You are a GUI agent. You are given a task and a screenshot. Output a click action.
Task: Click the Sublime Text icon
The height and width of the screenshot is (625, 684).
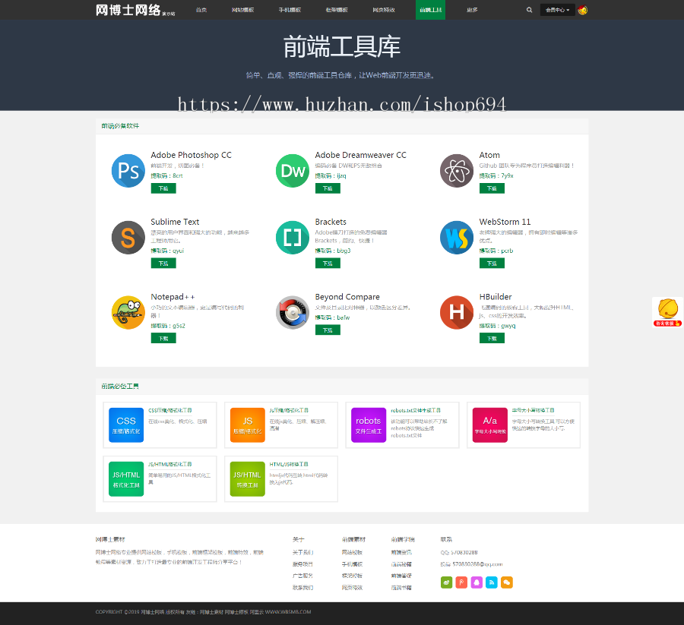(128, 237)
